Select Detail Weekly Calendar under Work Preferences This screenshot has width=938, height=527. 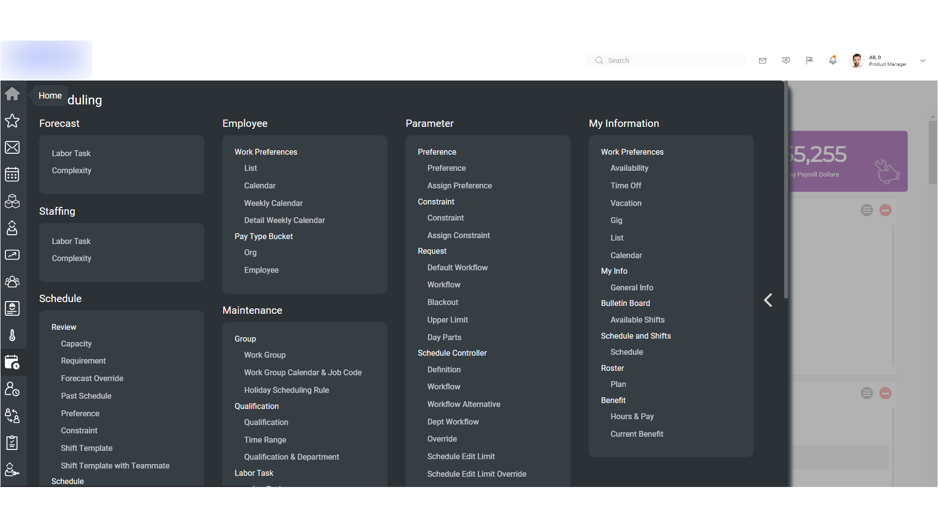[x=284, y=220]
